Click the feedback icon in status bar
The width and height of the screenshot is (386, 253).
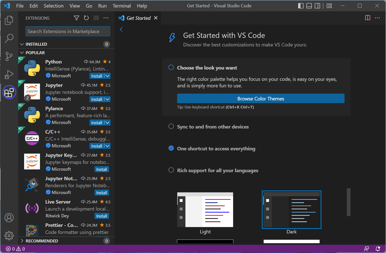[366, 249]
